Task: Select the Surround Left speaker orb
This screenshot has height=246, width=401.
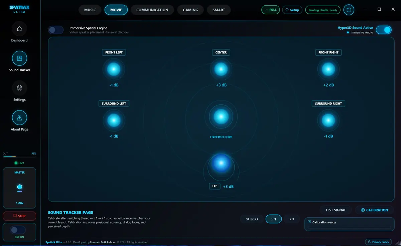Action: tap(114, 120)
